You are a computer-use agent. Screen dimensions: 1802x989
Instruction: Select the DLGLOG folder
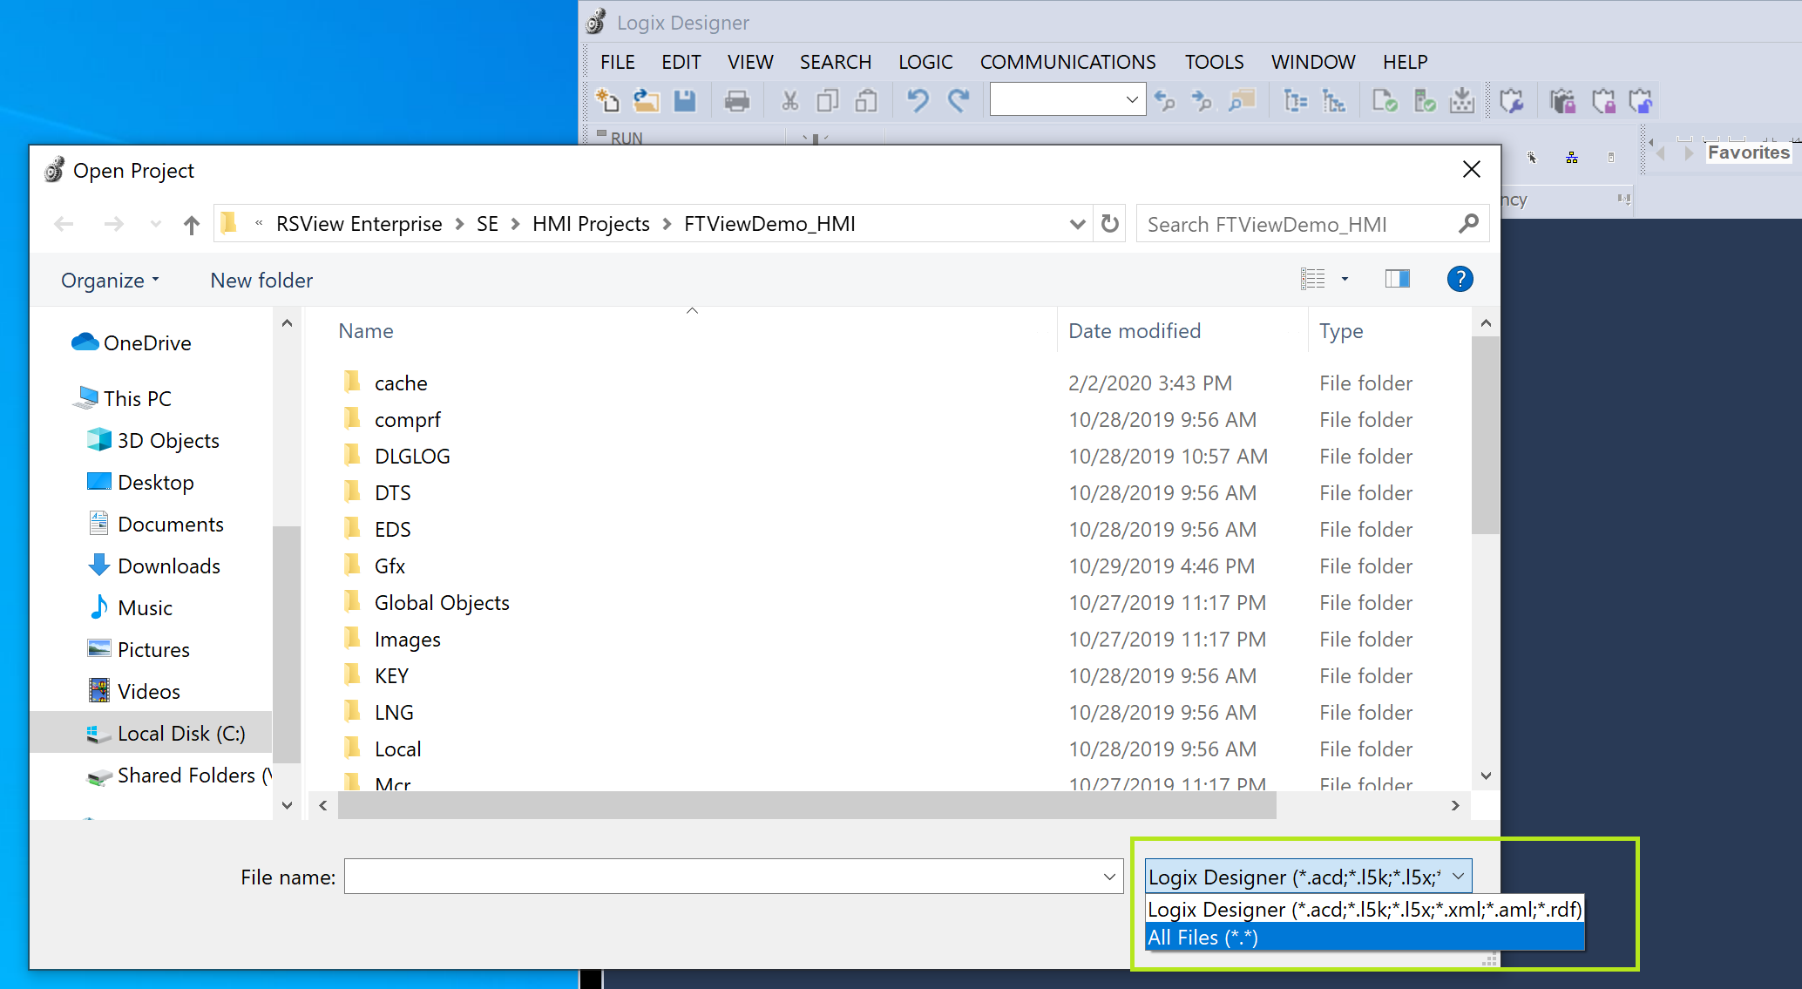pyautogui.click(x=412, y=457)
